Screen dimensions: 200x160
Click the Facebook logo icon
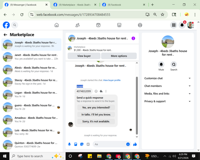tap(6, 25)
